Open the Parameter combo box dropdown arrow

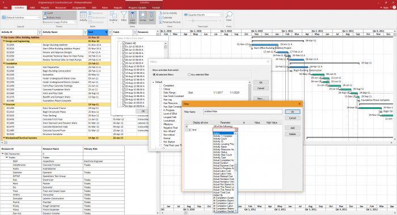tap(236, 130)
